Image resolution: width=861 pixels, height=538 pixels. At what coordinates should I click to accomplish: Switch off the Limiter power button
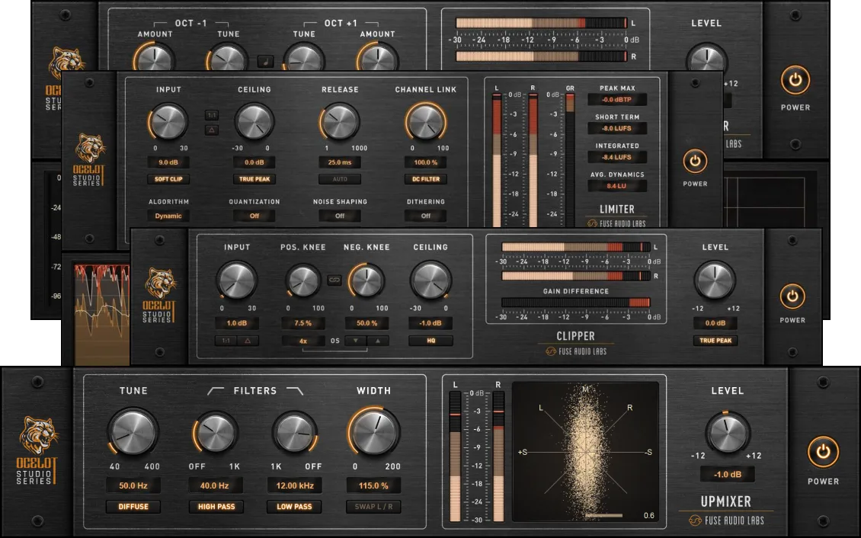coord(694,161)
